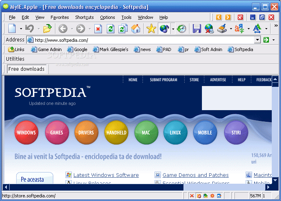Go forward with the right arrow button
281x201 pixels.
point(80,29)
